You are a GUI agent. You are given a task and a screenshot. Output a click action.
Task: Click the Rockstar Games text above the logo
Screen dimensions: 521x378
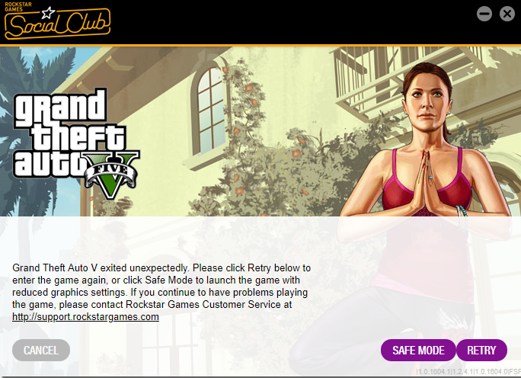coord(18,7)
